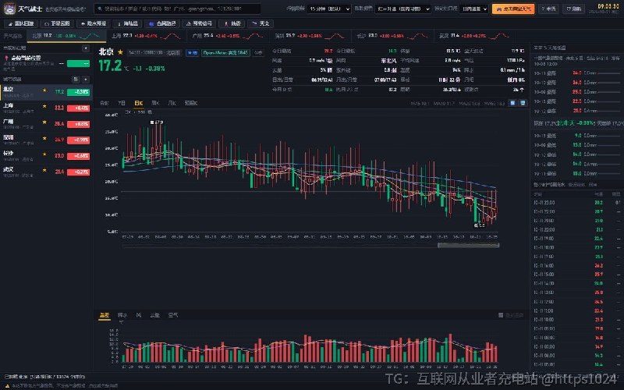Screen dimensions: 624x390
Task: Click the Open-Meteo data source badge
Action: tap(225, 52)
